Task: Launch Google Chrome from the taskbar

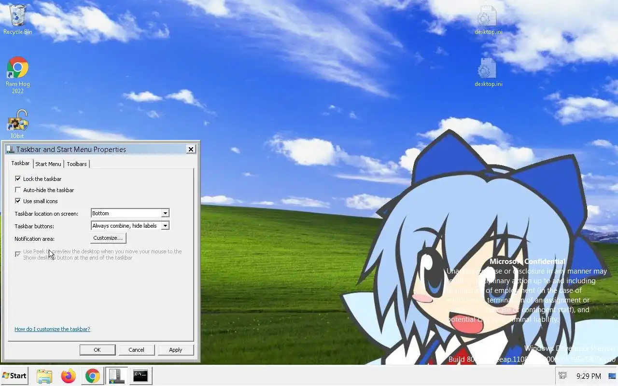Action: [x=93, y=376]
